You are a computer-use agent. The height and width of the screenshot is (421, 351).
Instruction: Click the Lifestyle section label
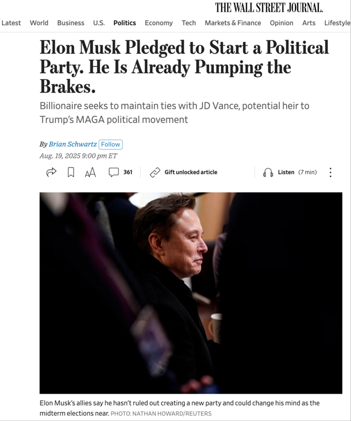(337, 22)
